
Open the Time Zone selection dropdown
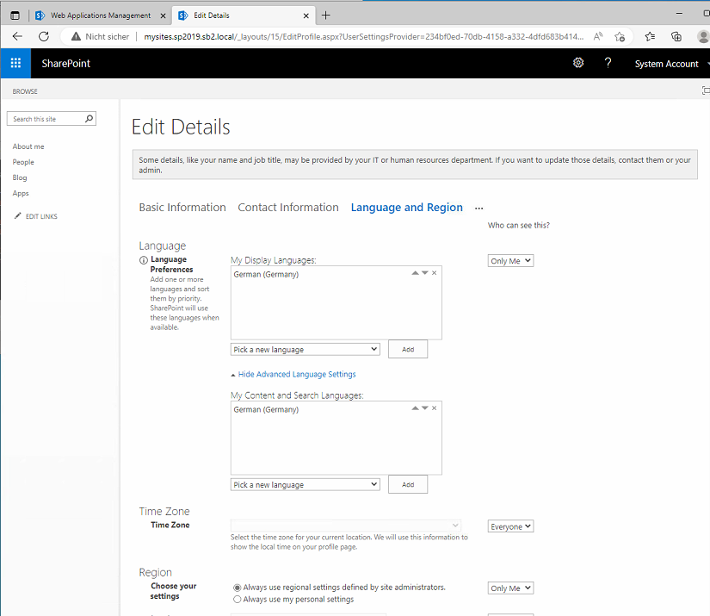(x=345, y=526)
